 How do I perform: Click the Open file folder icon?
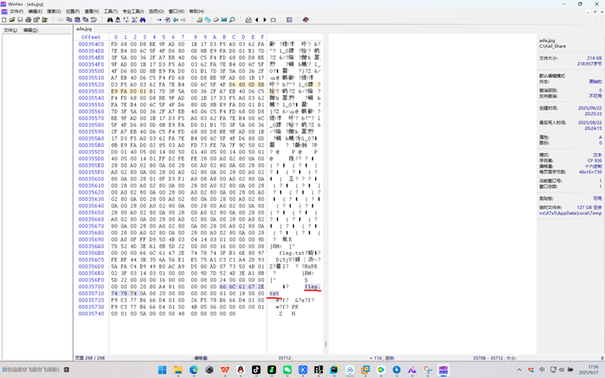click(x=12, y=20)
